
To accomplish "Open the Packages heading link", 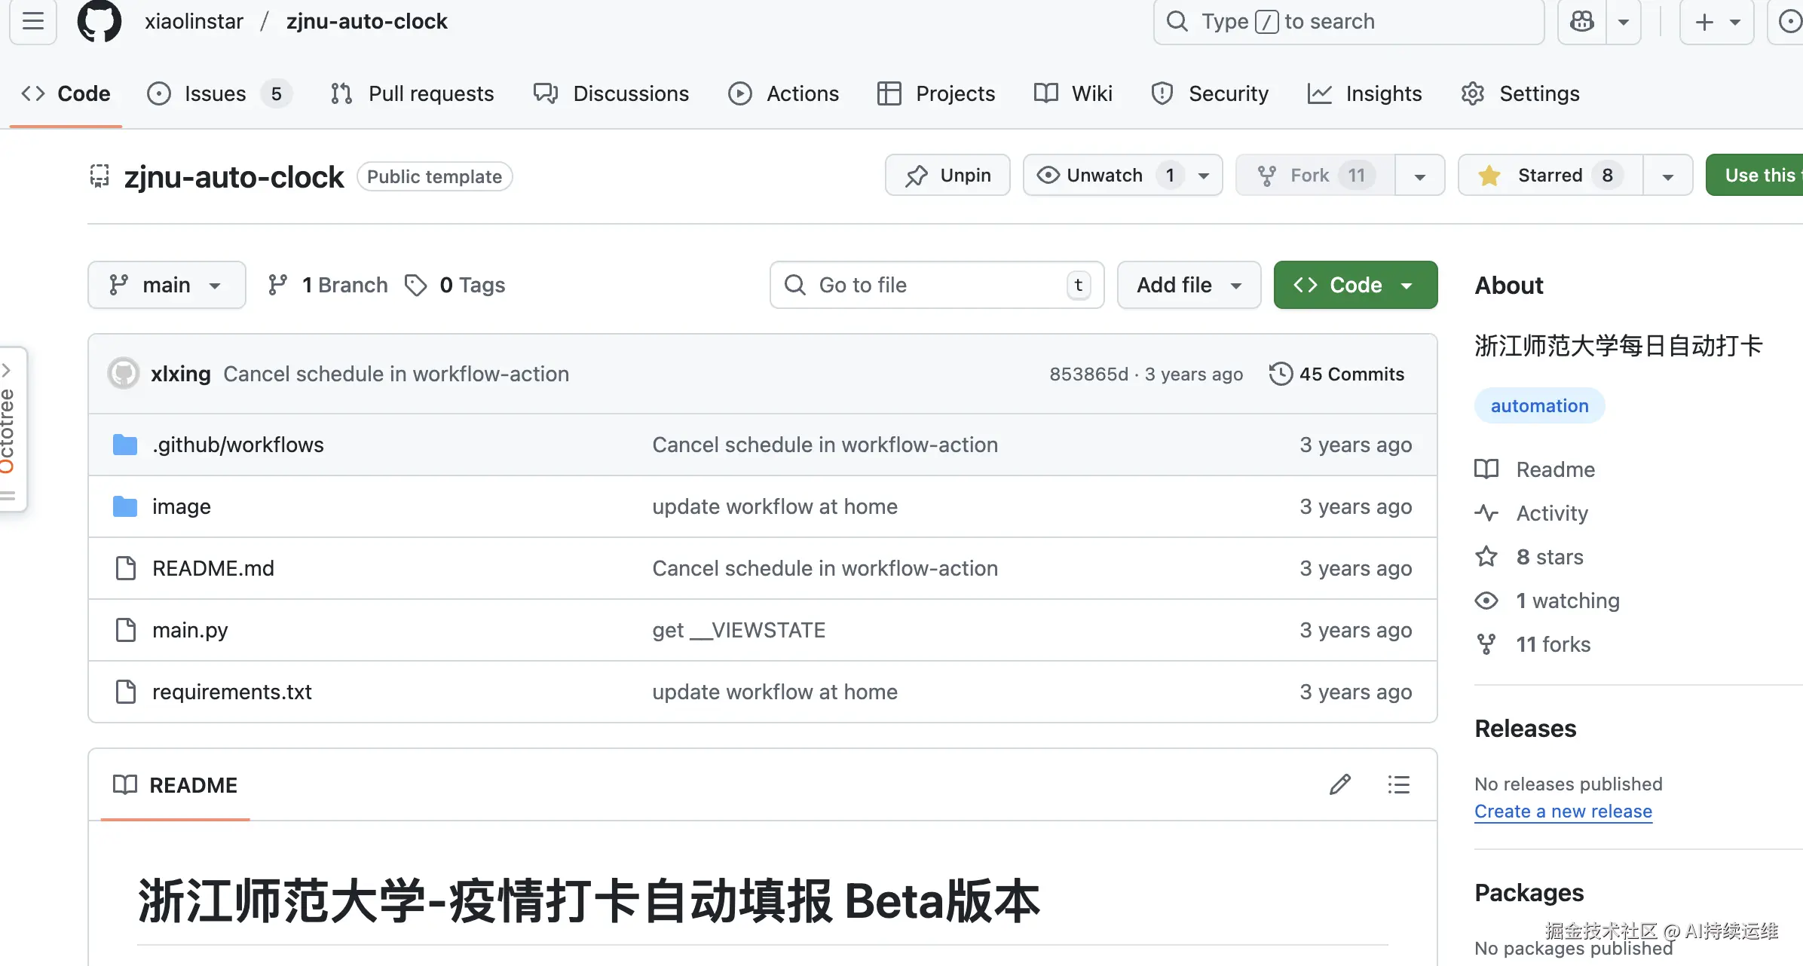I will (1529, 893).
